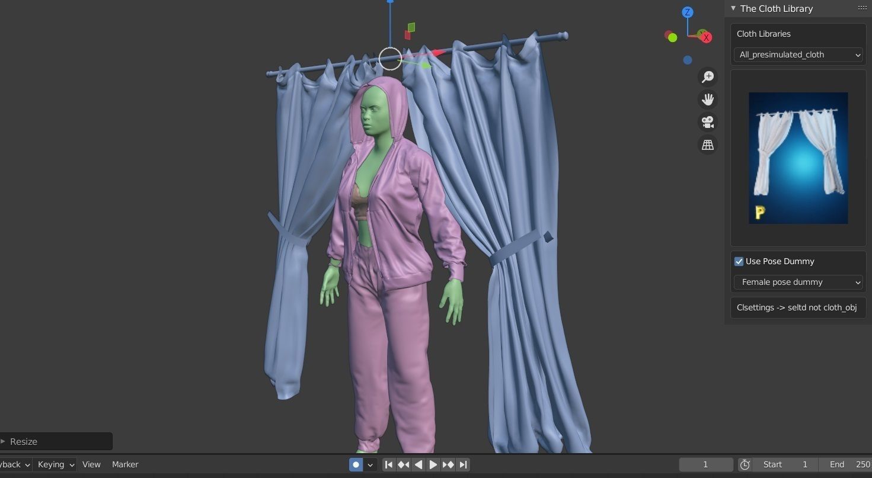Switch perspective/orthographic with the grid icon
Viewport: 872px width, 478px height.
pos(708,145)
